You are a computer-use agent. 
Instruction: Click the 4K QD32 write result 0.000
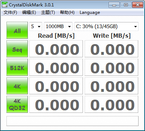pos(111,104)
